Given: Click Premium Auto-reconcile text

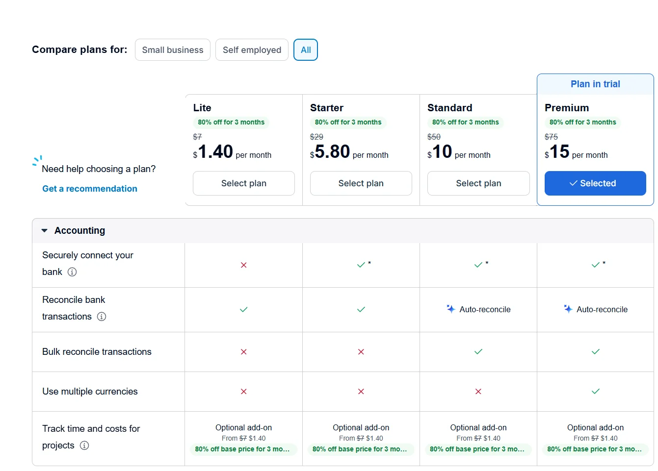Looking at the screenshot, I should coord(602,309).
